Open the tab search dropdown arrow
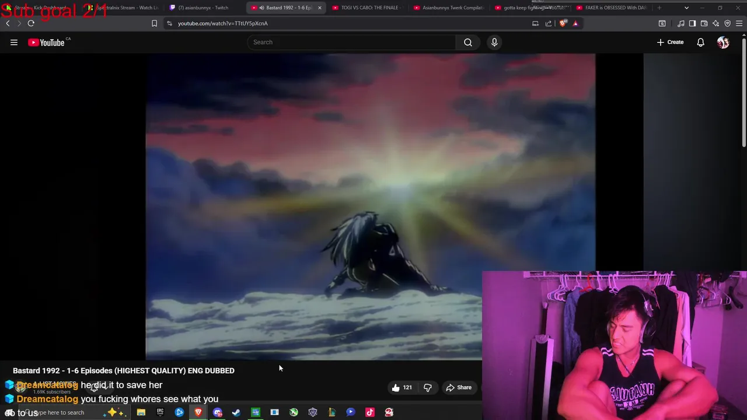 (686, 8)
